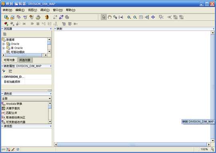Select 关键字查找 in the palette
Viewport: 216px width, 153px height.
click(x=13, y=108)
